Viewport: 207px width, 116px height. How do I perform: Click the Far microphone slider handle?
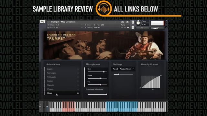[101, 85]
